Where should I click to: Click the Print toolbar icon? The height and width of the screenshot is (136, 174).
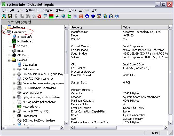34,16
